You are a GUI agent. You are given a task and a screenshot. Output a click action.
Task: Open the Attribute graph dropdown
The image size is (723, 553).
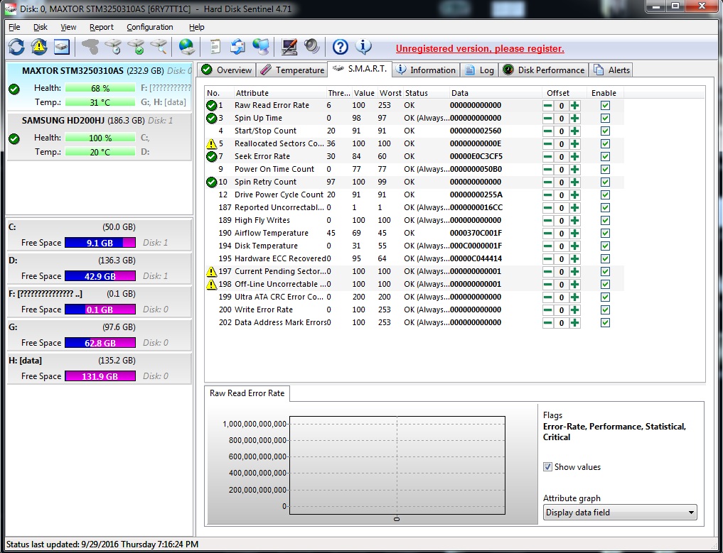click(620, 513)
